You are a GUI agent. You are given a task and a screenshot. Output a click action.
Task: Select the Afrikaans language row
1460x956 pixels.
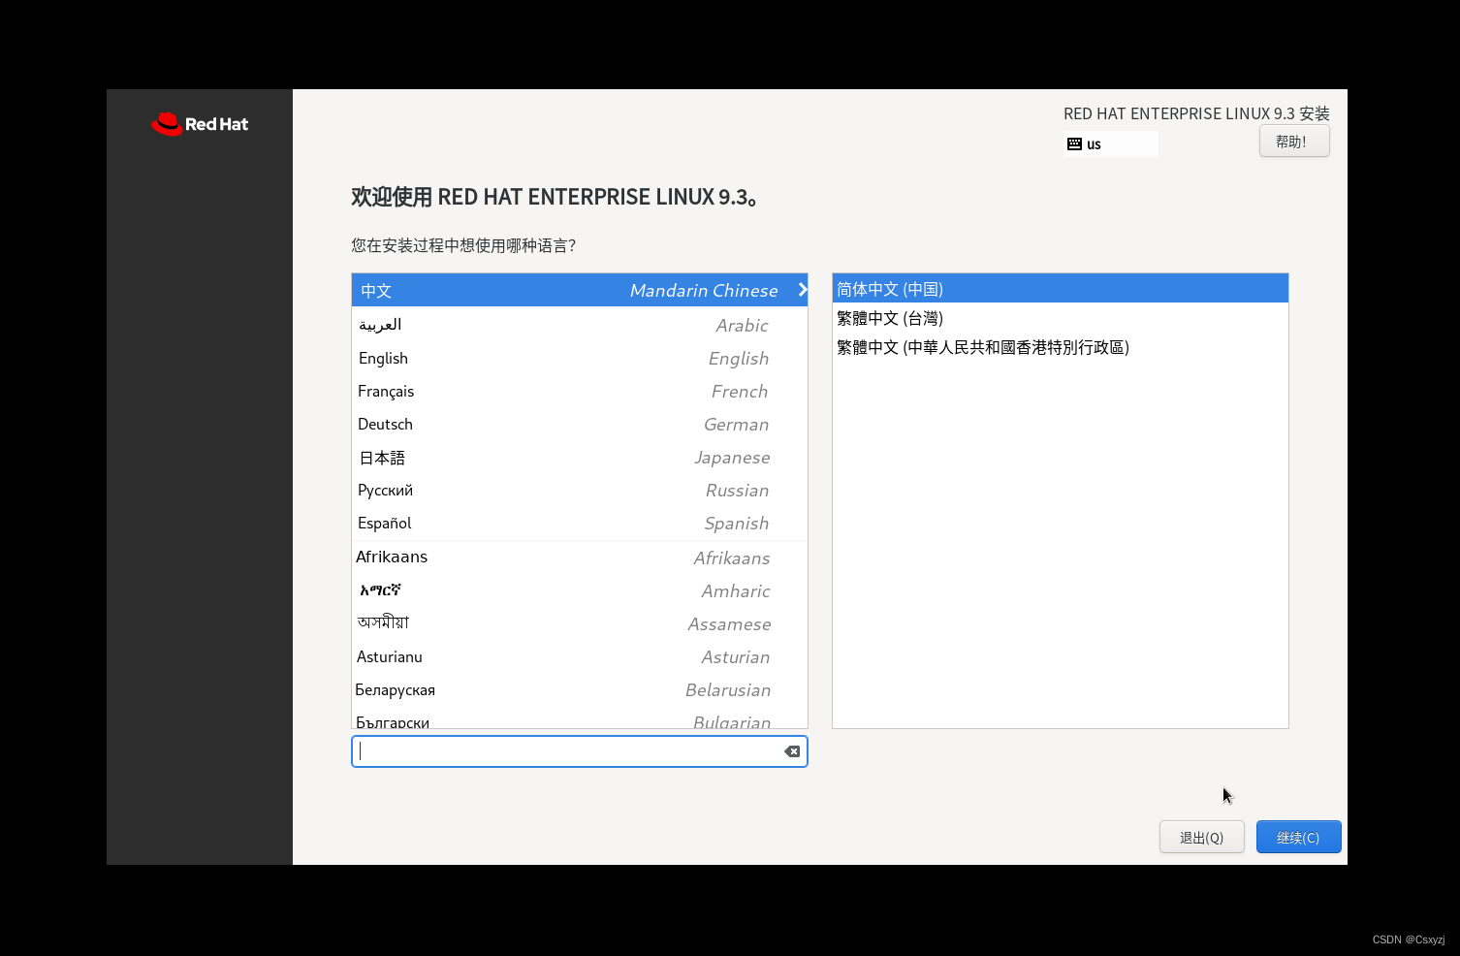coord(580,558)
